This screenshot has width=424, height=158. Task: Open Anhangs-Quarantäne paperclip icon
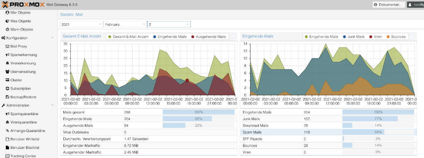coord(7,131)
